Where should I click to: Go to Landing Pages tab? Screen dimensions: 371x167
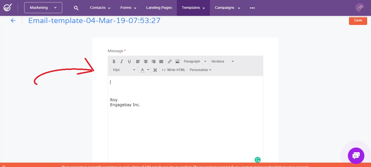[x=159, y=8]
